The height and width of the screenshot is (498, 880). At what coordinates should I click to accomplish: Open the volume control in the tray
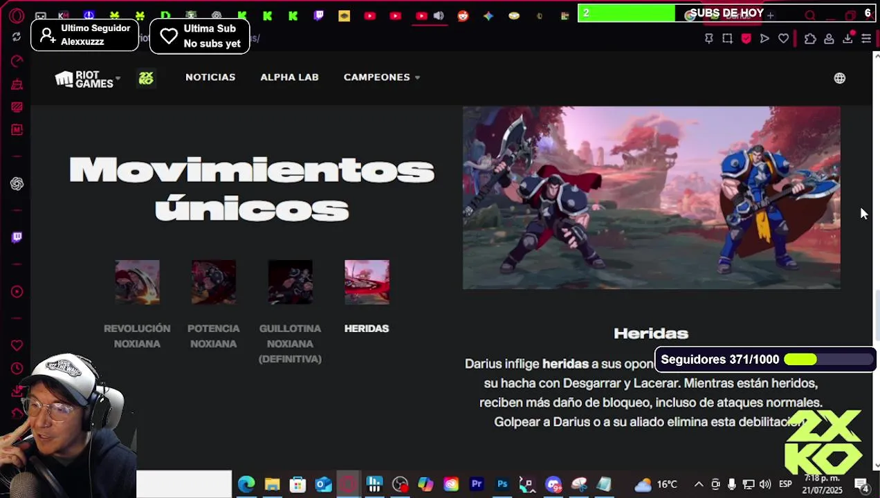tap(765, 484)
